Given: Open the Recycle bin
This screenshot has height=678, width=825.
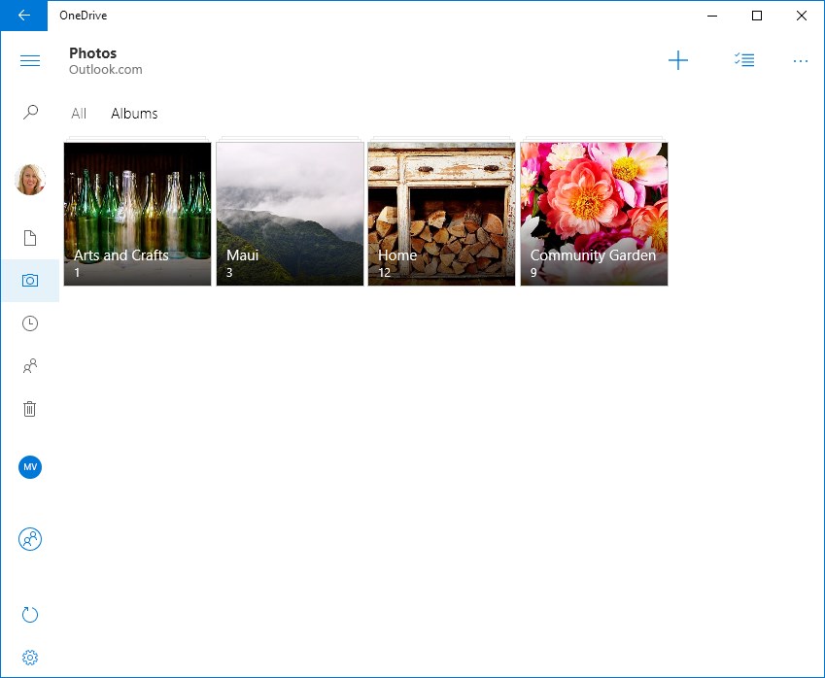Looking at the screenshot, I should pyautogui.click(x=29, y=409).
